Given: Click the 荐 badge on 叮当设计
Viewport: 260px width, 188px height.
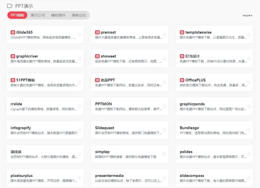Looking at the screenshot, I should pyautogui.click(x=182, y=56).
